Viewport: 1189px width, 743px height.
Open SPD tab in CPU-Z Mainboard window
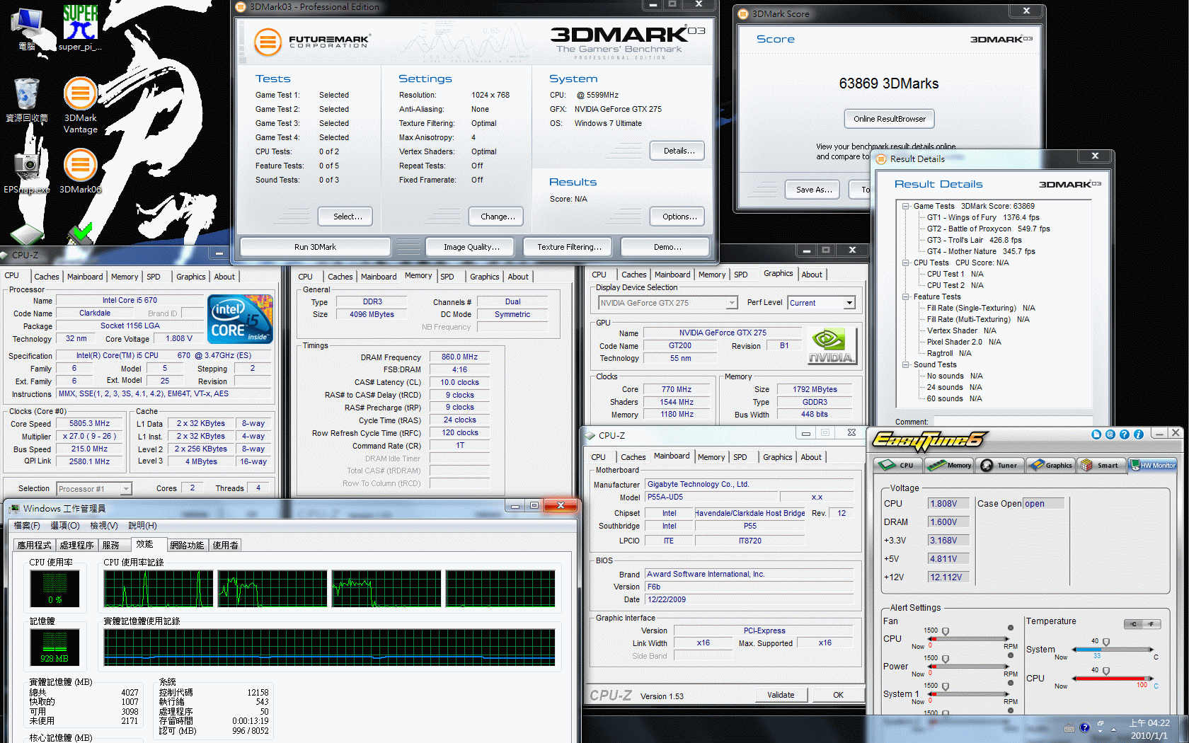pyautogui.click(x=740, y=457)
